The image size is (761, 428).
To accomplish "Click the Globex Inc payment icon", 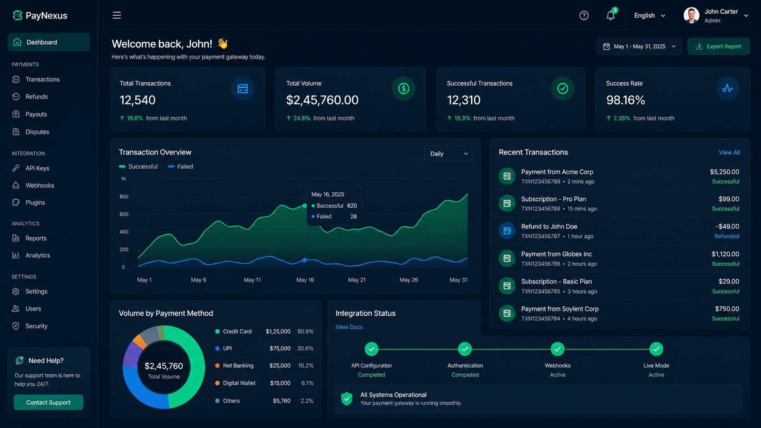I will click(507, 258).
